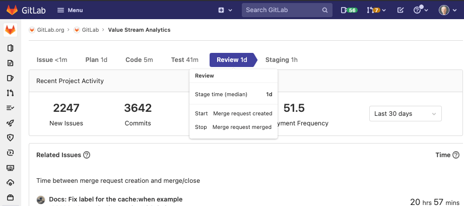Viewport: 464px width, 206px height.
Task: Open the user avatar dropdown menu
Action: click(x=448, y=10)
